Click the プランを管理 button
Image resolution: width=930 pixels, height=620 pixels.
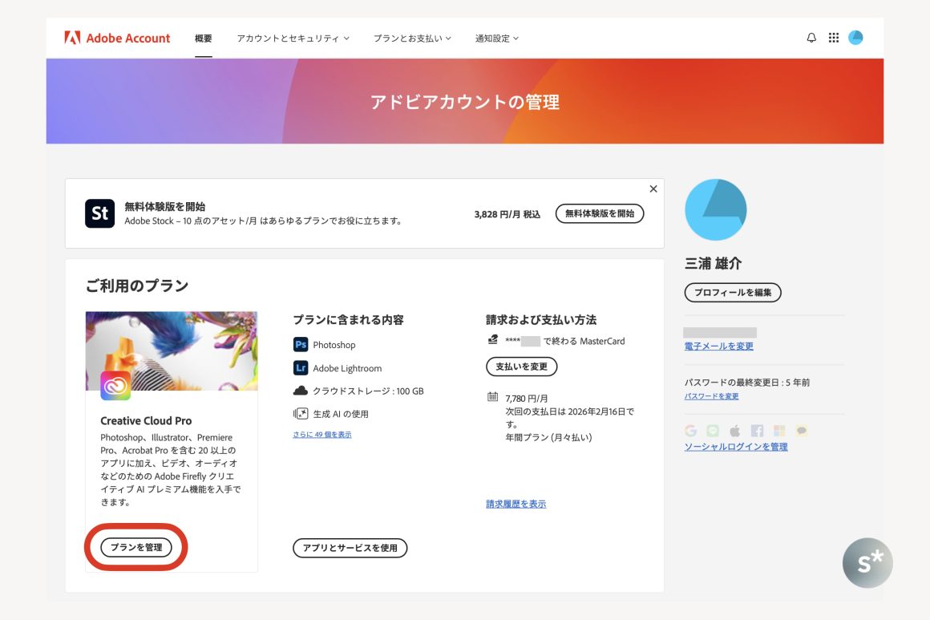(136, 548)
